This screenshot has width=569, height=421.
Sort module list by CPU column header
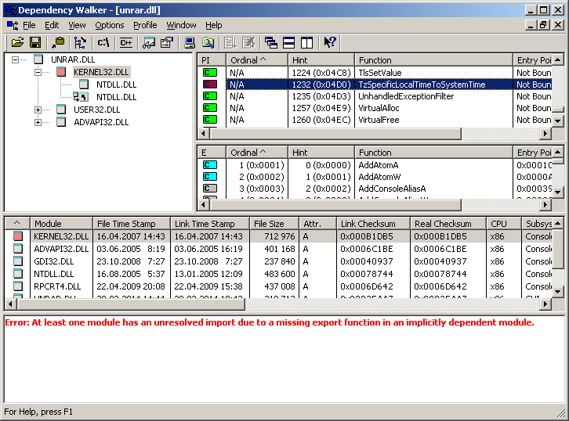pyautogui.click(x=504, y=224)
